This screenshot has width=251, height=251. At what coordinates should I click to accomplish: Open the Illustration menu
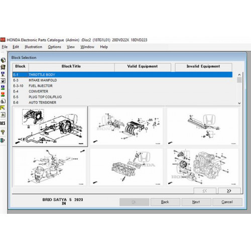(34, 47)
